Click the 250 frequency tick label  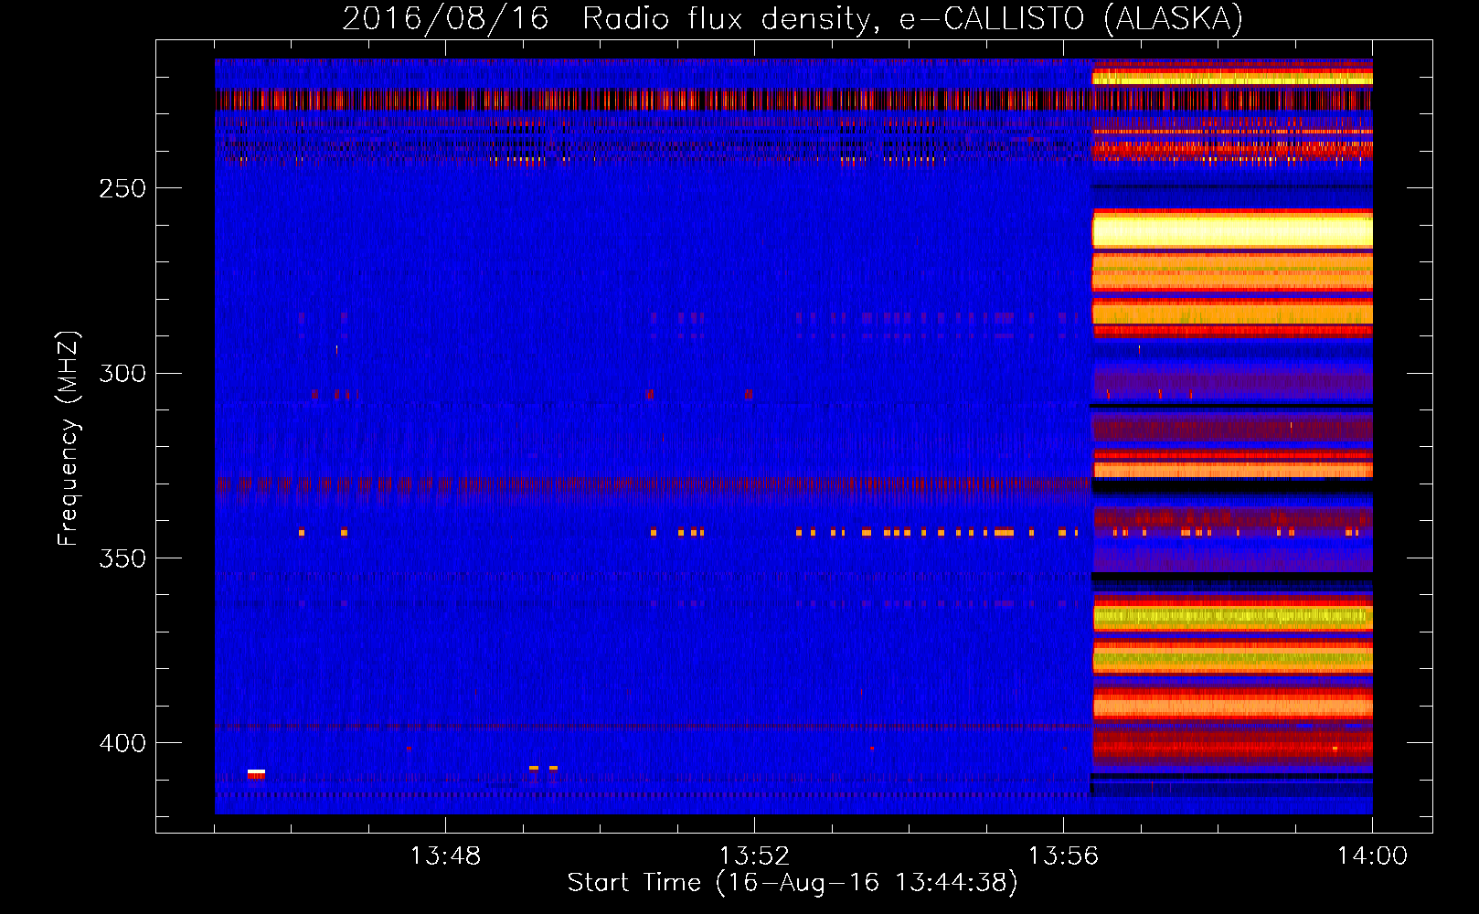(x=122, y=188)
